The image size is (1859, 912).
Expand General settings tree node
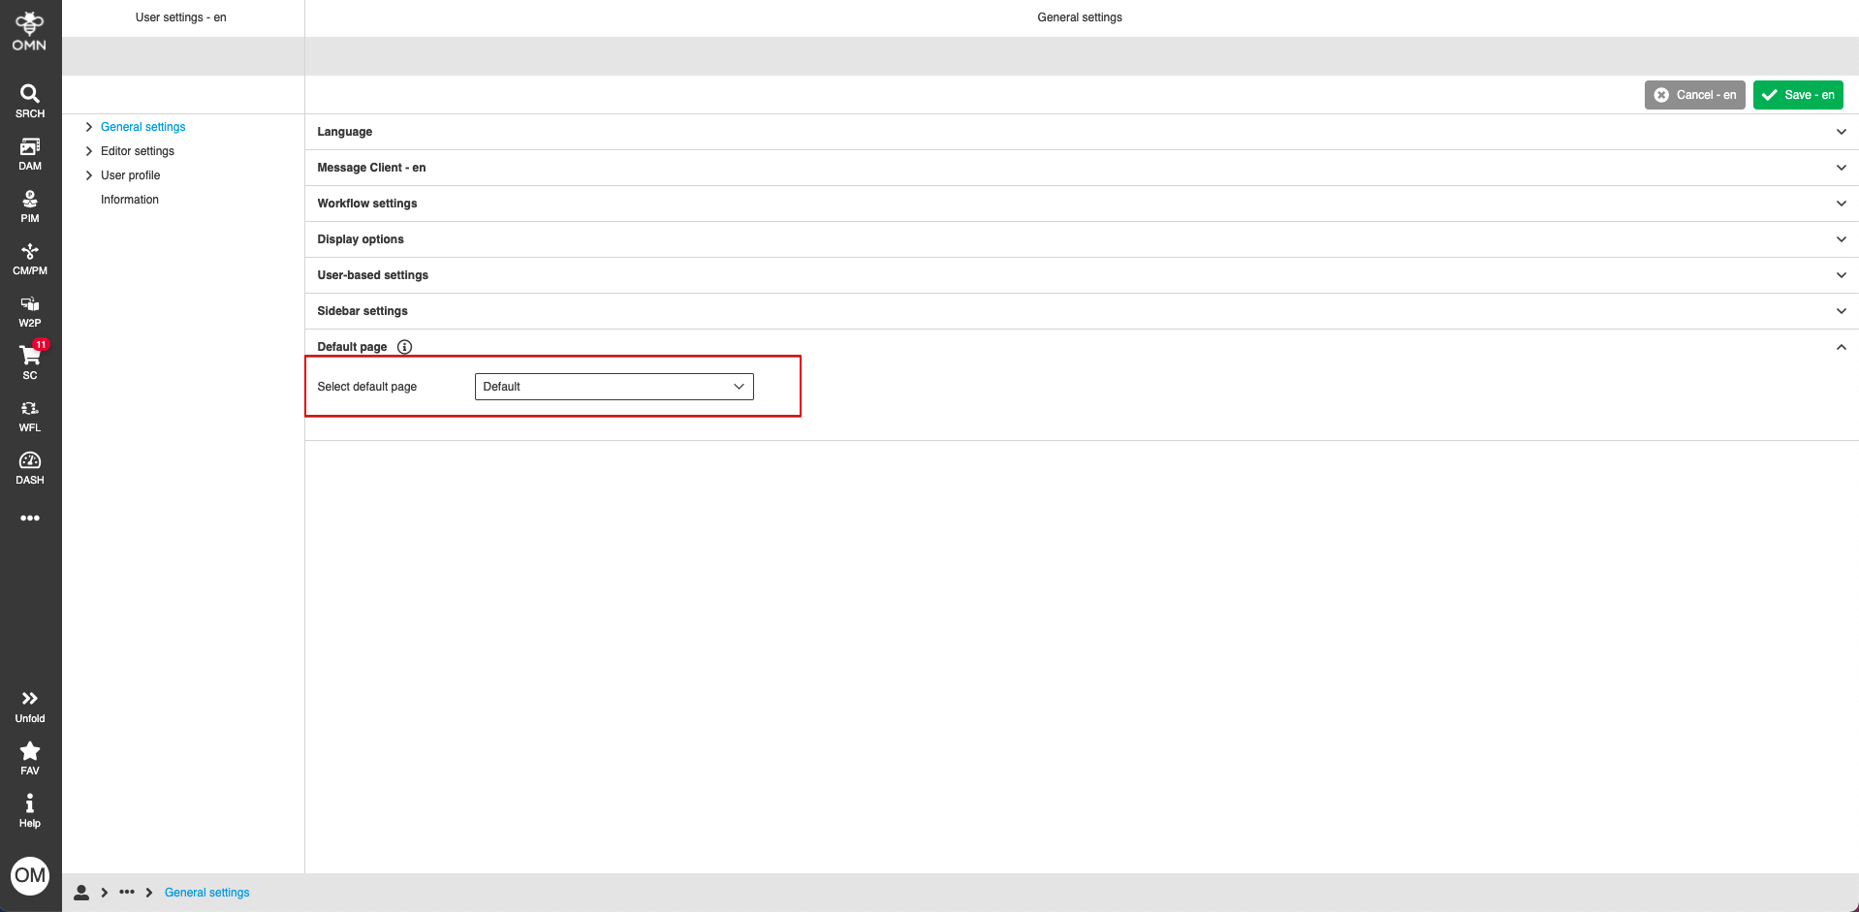89,127
